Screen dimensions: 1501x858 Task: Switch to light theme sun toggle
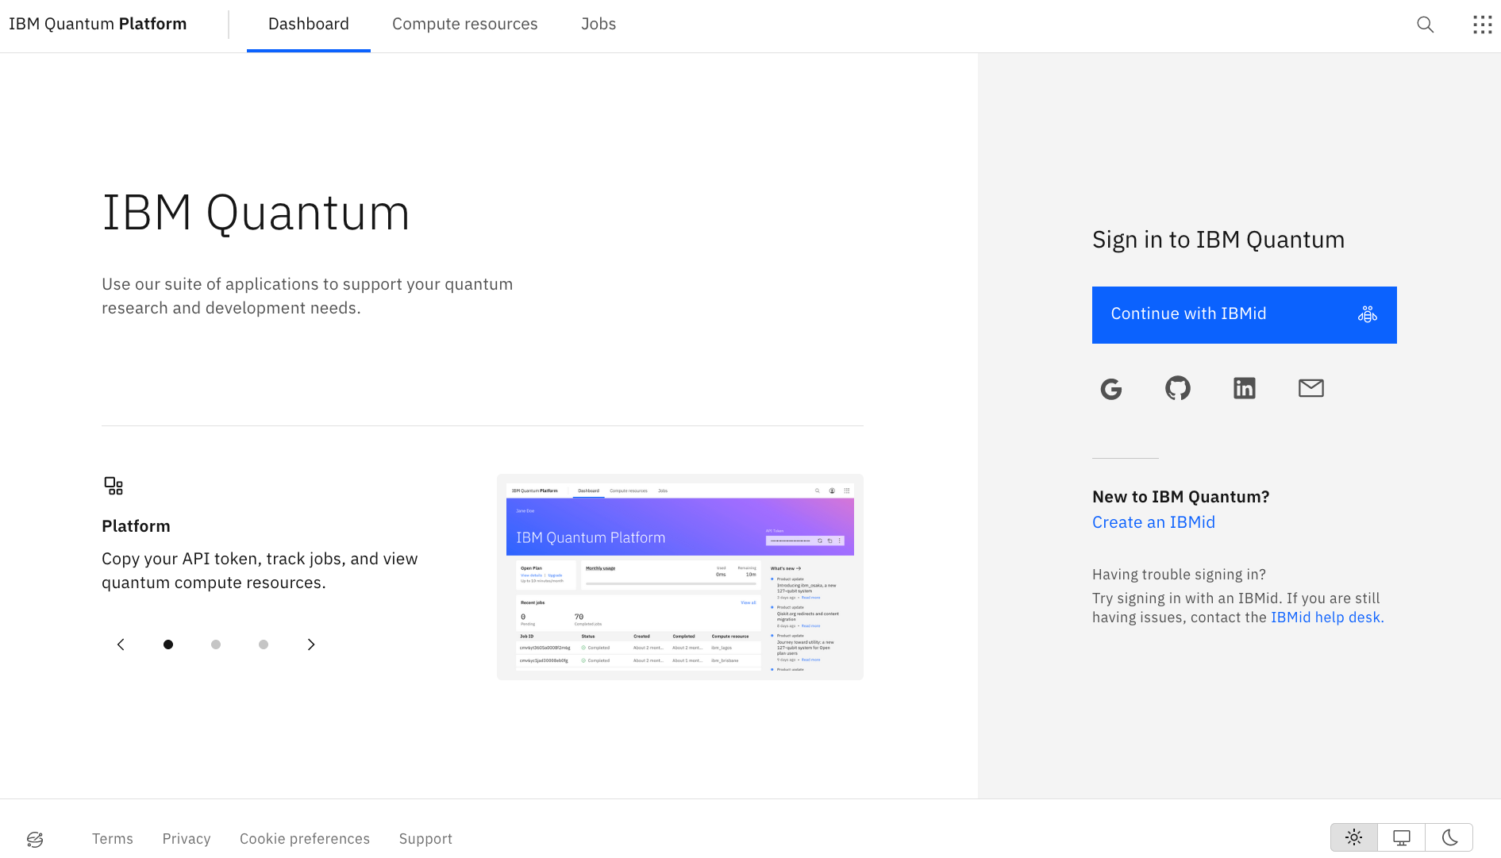[x=1354, y=837]
